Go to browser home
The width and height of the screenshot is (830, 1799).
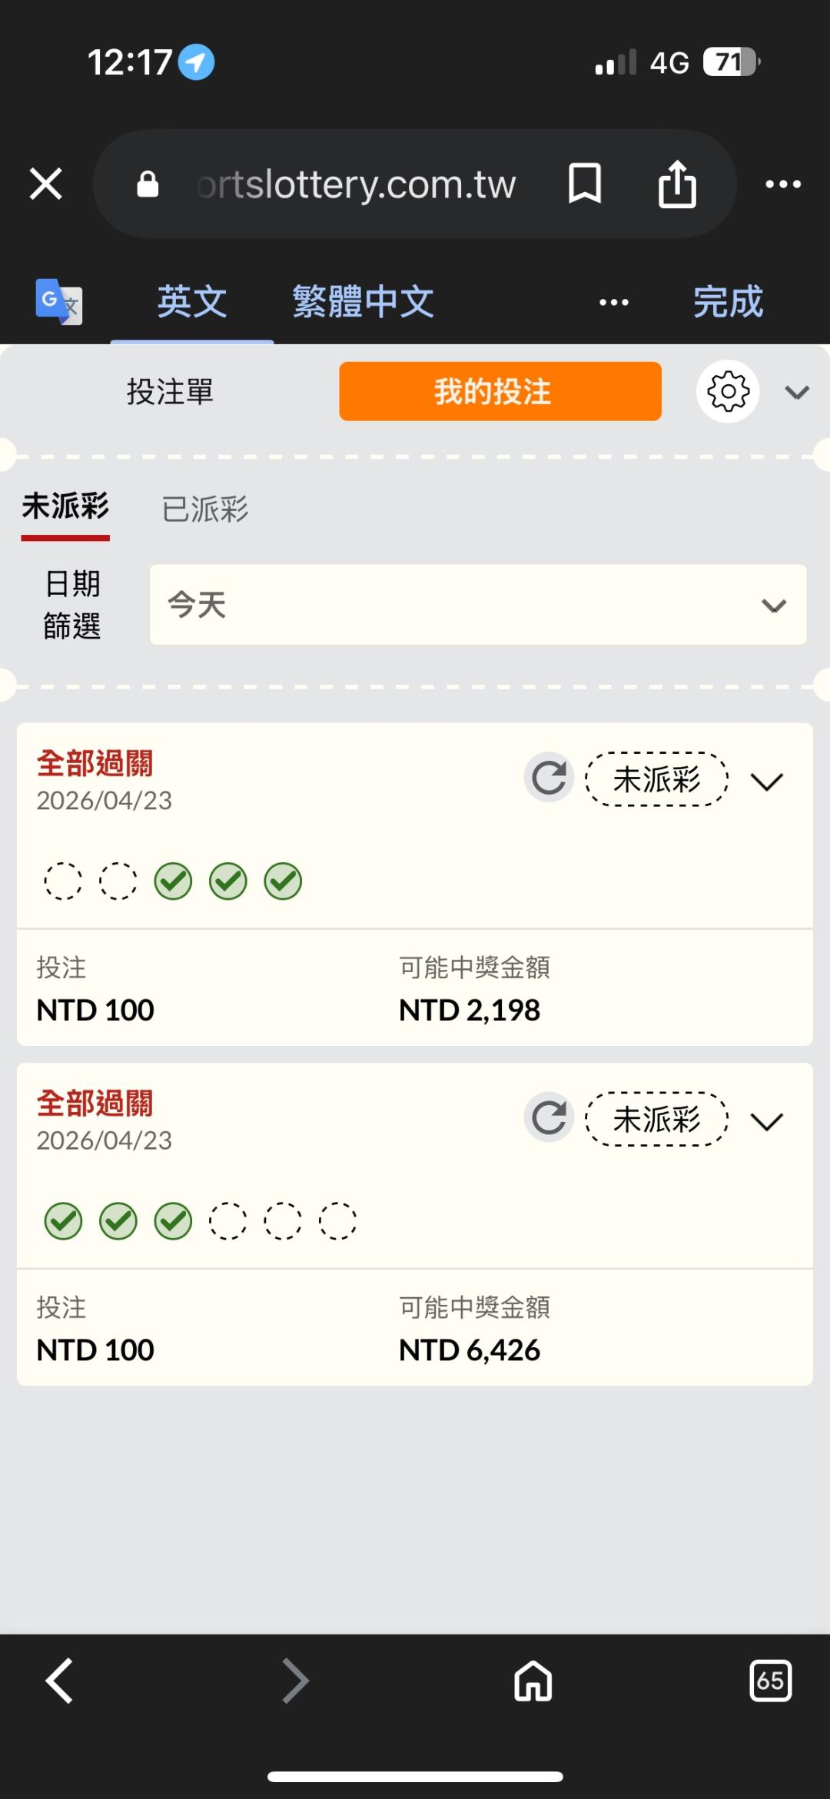(533, 1681)
